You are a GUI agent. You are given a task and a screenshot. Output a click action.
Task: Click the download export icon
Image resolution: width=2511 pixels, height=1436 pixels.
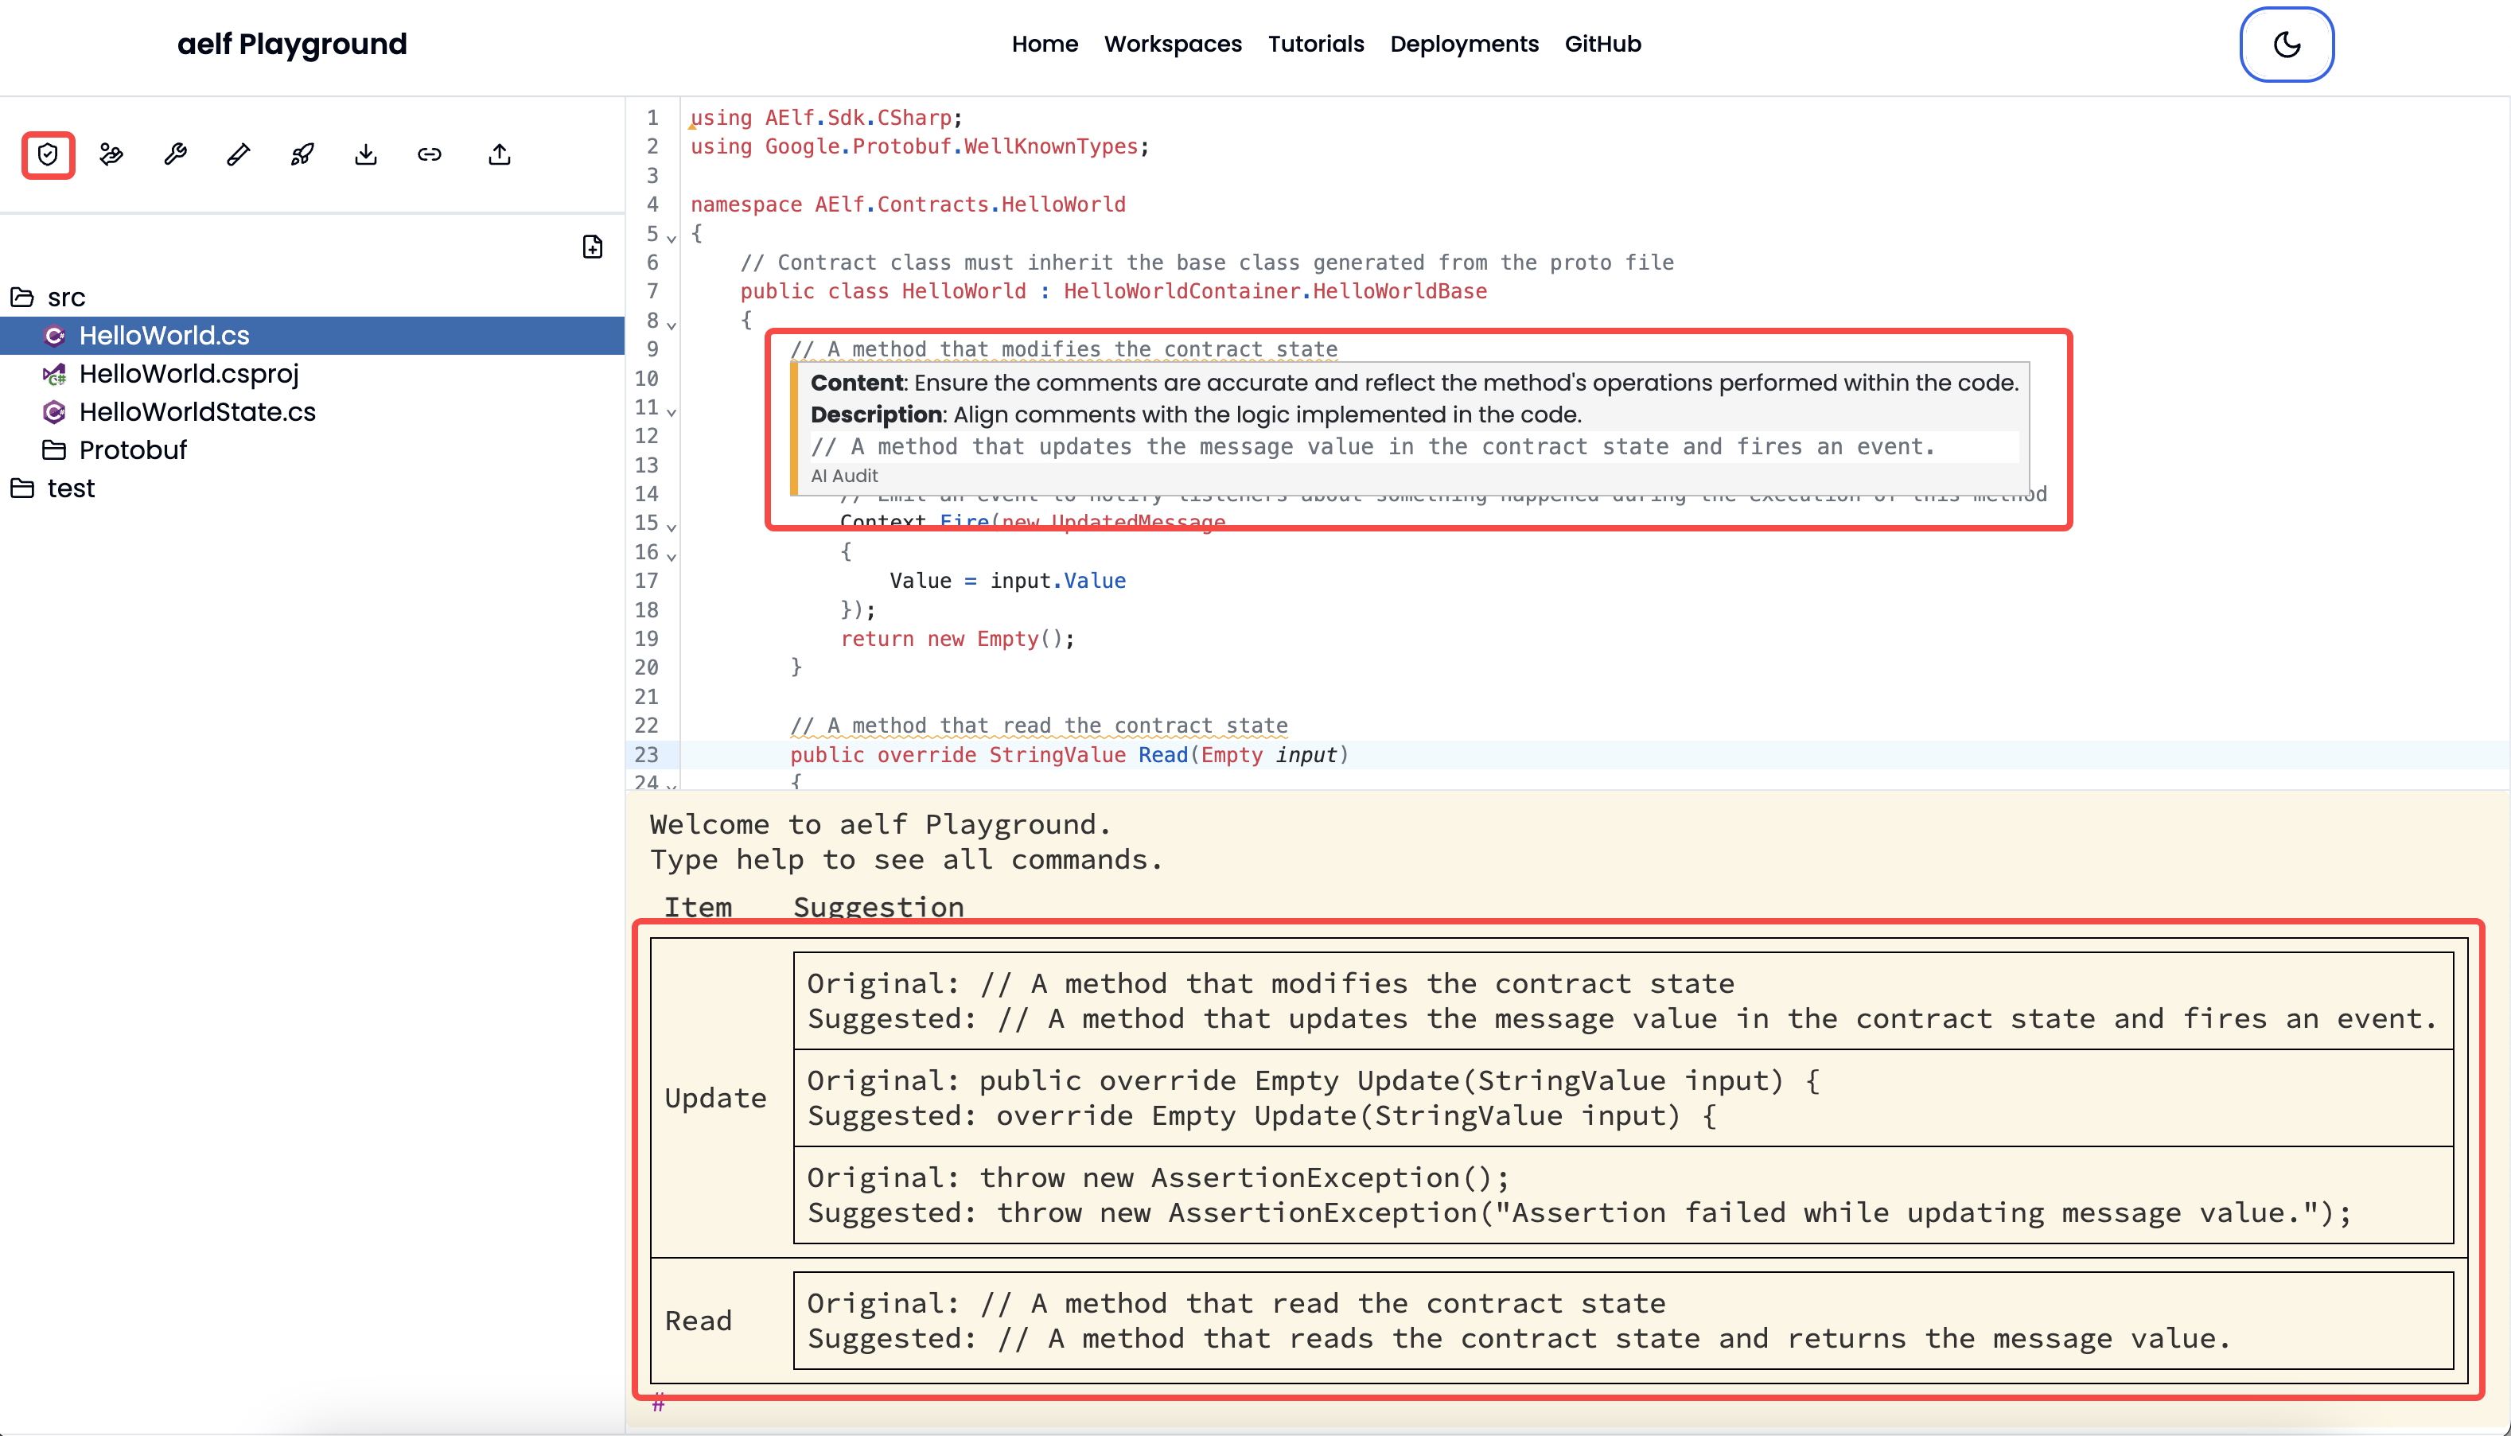[x=366, y=155]
